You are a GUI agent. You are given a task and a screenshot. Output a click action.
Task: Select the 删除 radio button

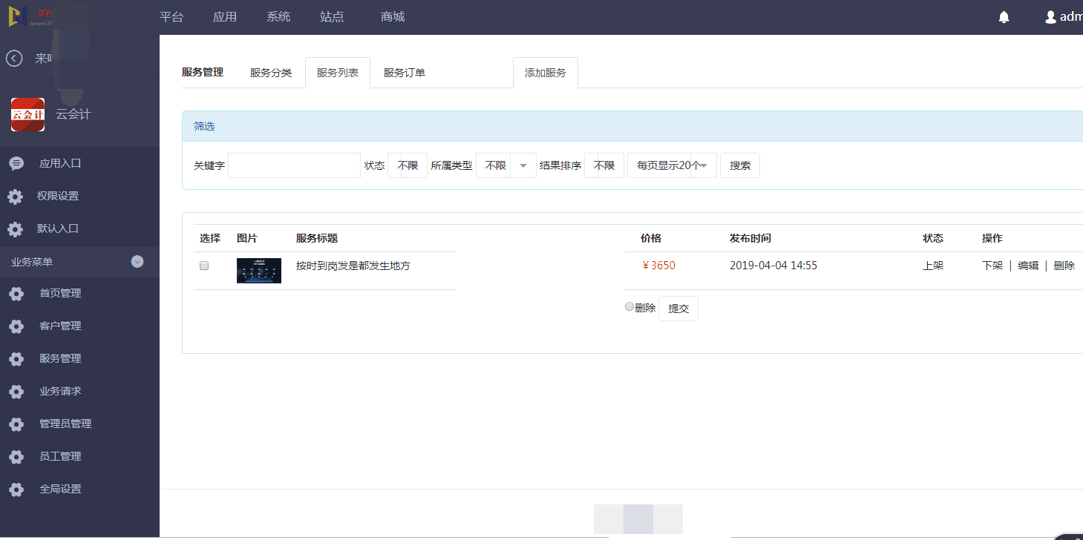point(629,306)
